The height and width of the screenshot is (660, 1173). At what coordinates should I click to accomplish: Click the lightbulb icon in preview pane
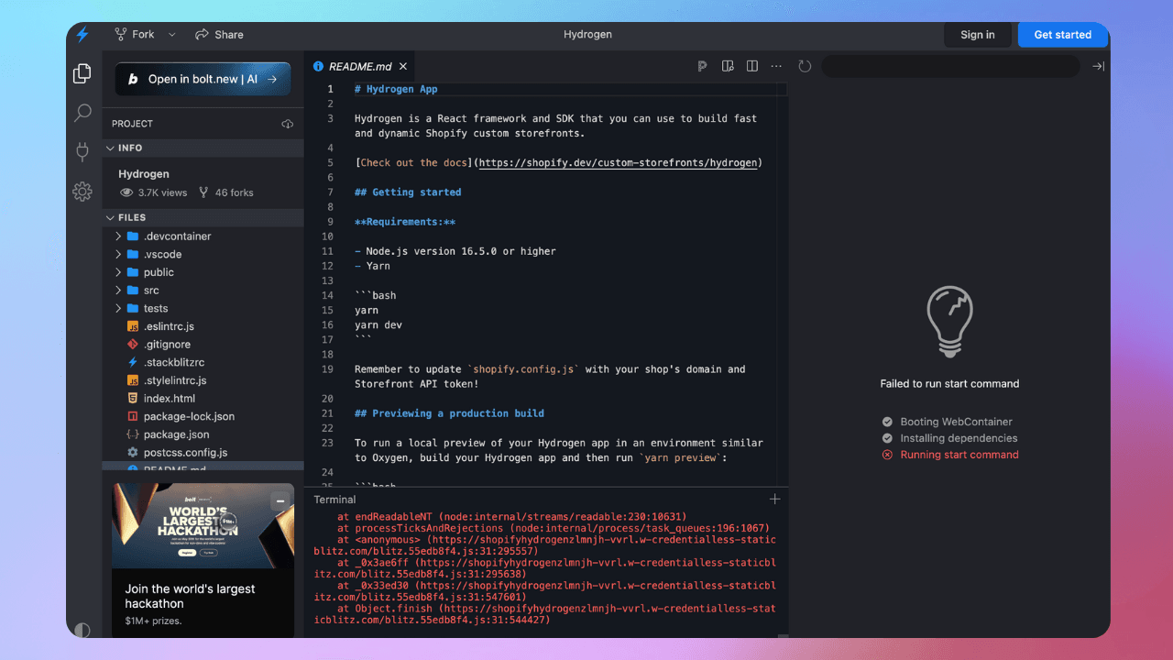click(949, 322)
